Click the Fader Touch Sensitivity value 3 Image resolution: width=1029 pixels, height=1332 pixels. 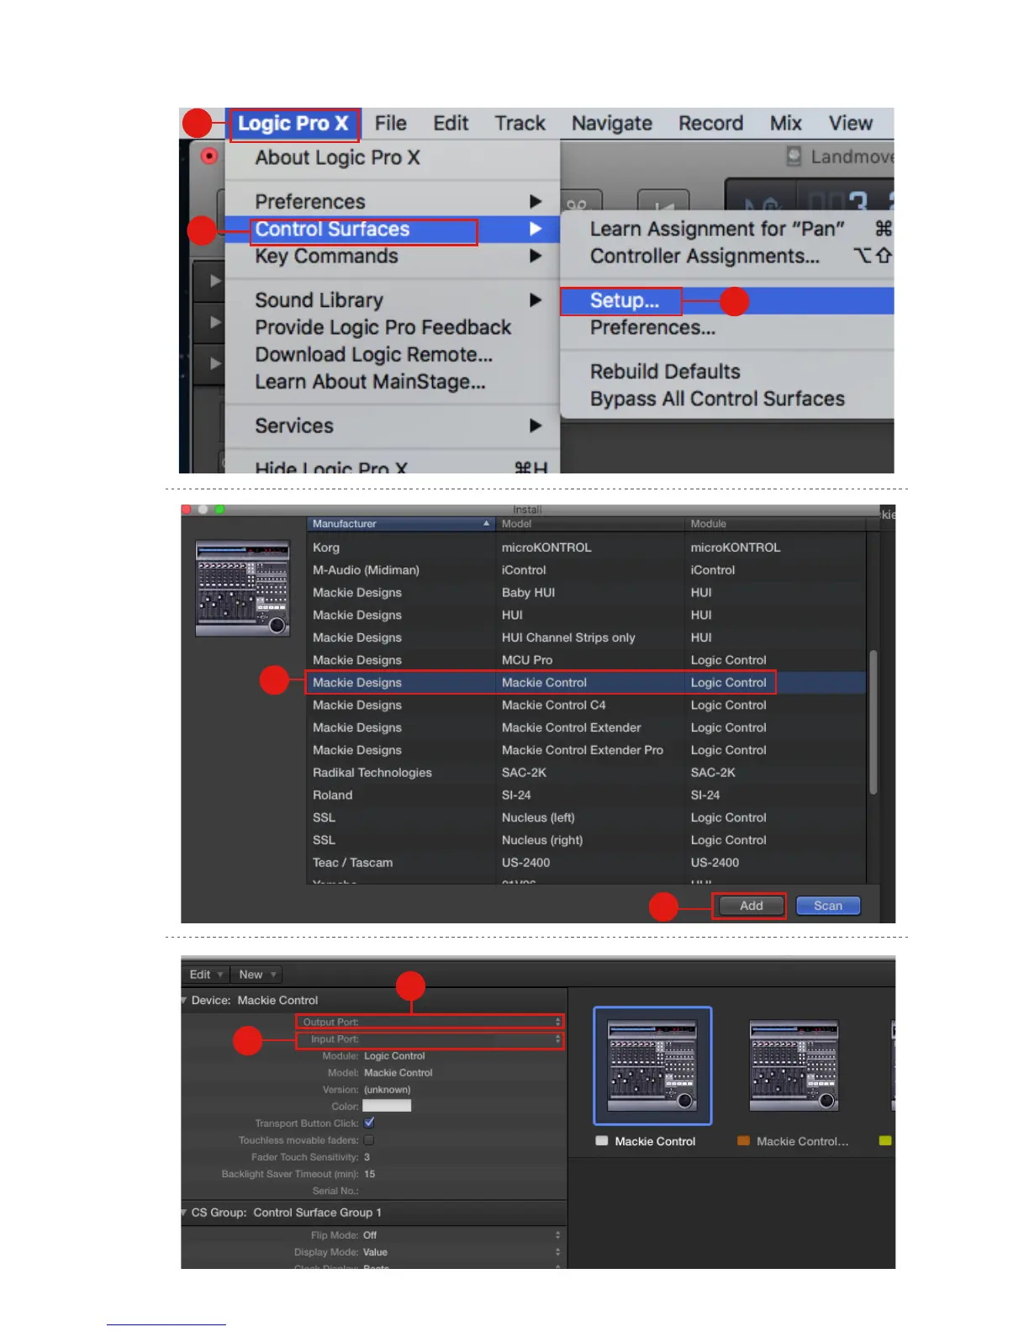(x=367, y=1157)
